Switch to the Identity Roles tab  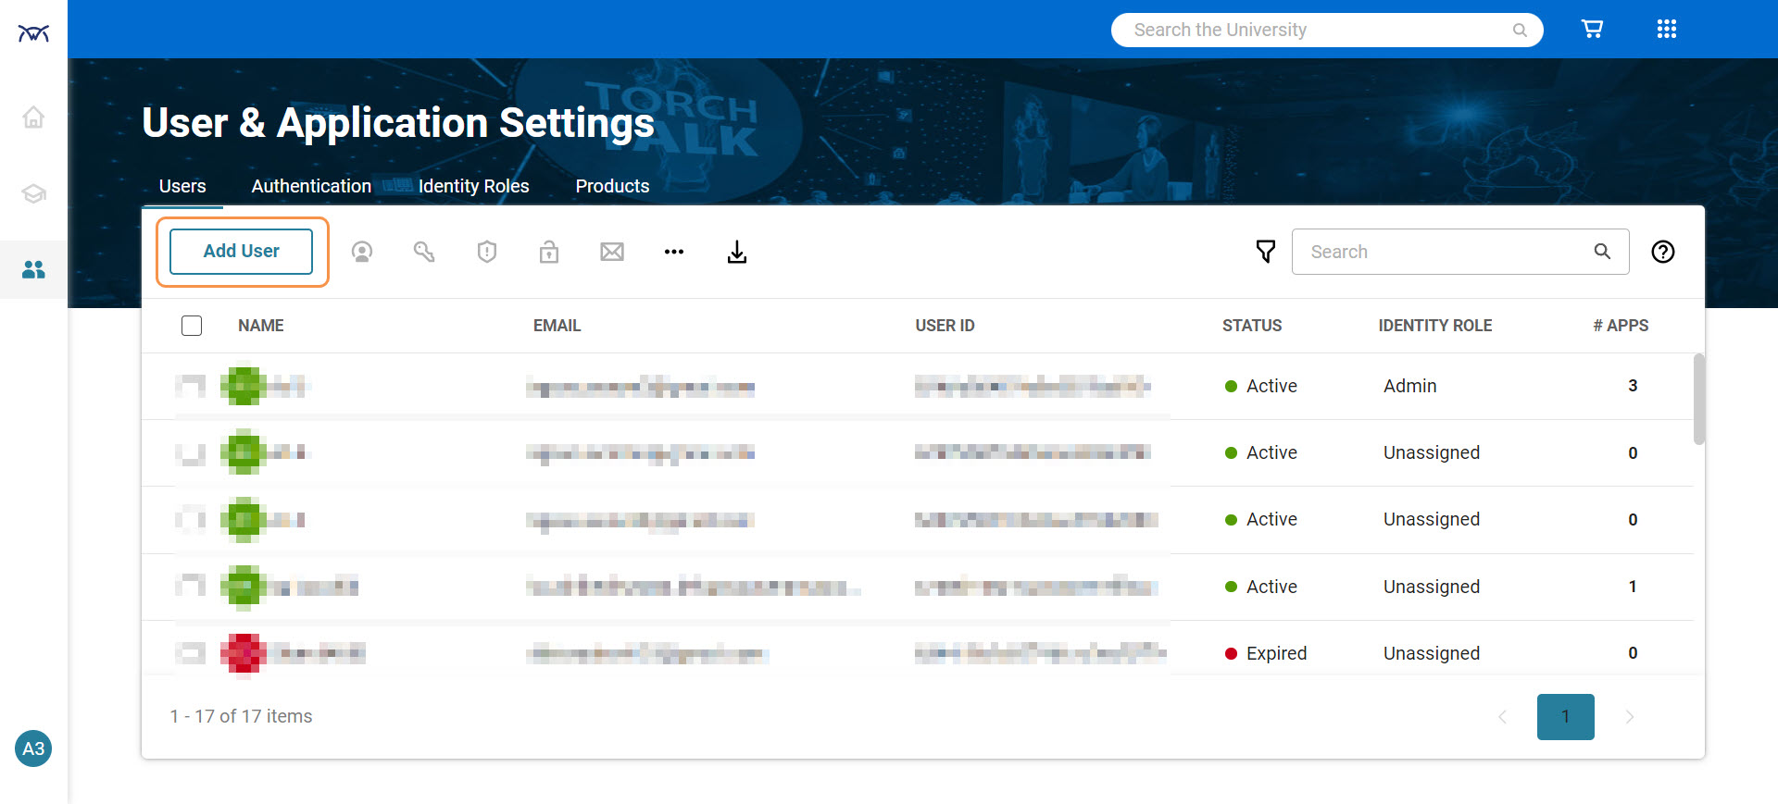473,186
